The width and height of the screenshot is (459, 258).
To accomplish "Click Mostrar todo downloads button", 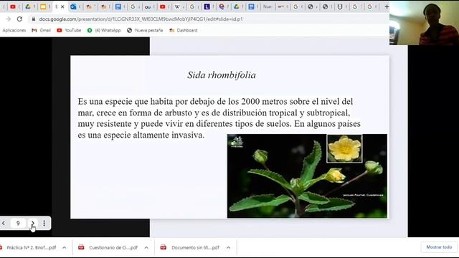I will (x=439, y=247).
